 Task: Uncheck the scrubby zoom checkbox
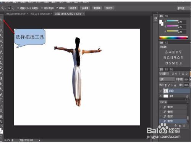(x=57, y=8)
